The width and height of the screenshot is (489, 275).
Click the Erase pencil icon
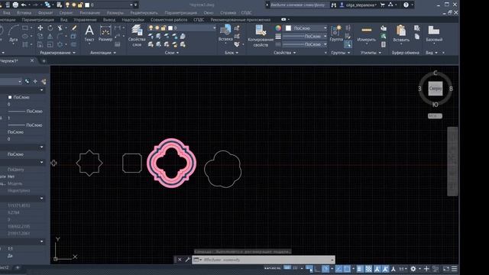(74, 28)
